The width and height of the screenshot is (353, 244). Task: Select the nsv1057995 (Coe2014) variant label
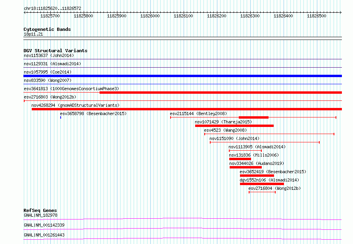[x=48, y=72]
